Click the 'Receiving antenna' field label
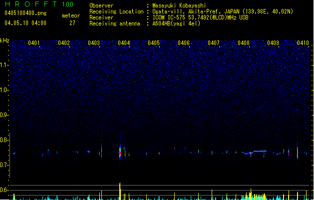 [x=115, y=23]
